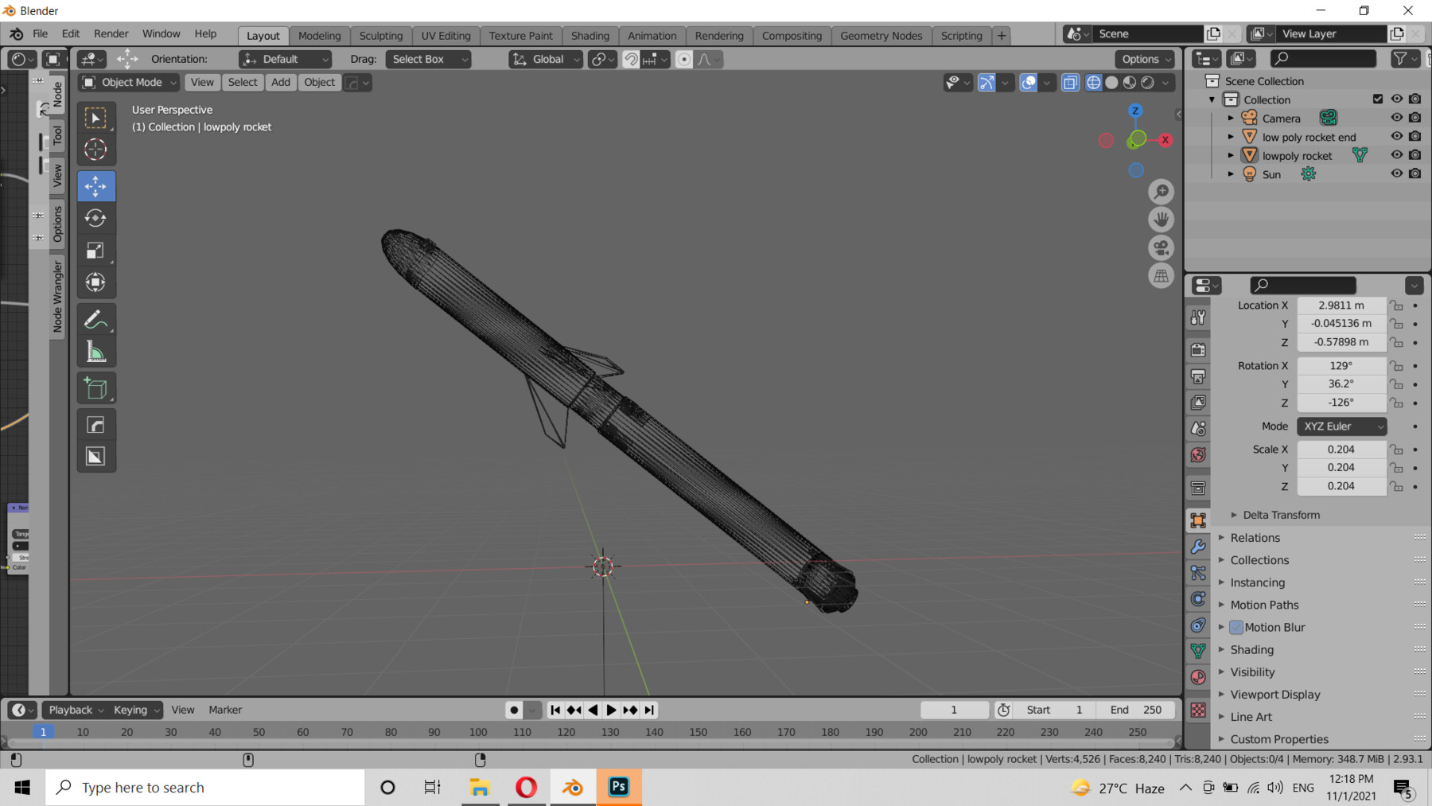Open the Render menu
The width and height of the screenshot is (1432, 806).
click(111, 33)
